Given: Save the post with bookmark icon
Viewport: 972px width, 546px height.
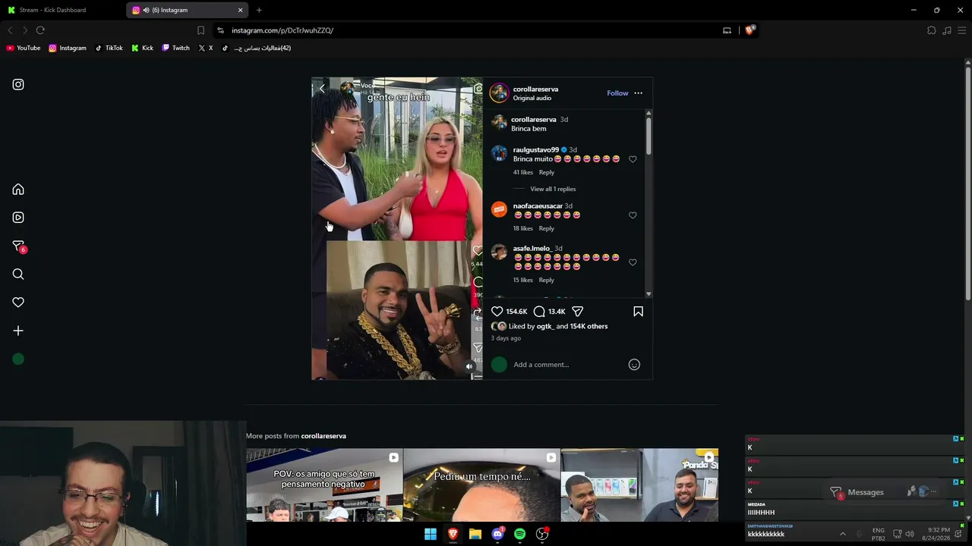Looking at the screenshot, I should pos(638,312).
